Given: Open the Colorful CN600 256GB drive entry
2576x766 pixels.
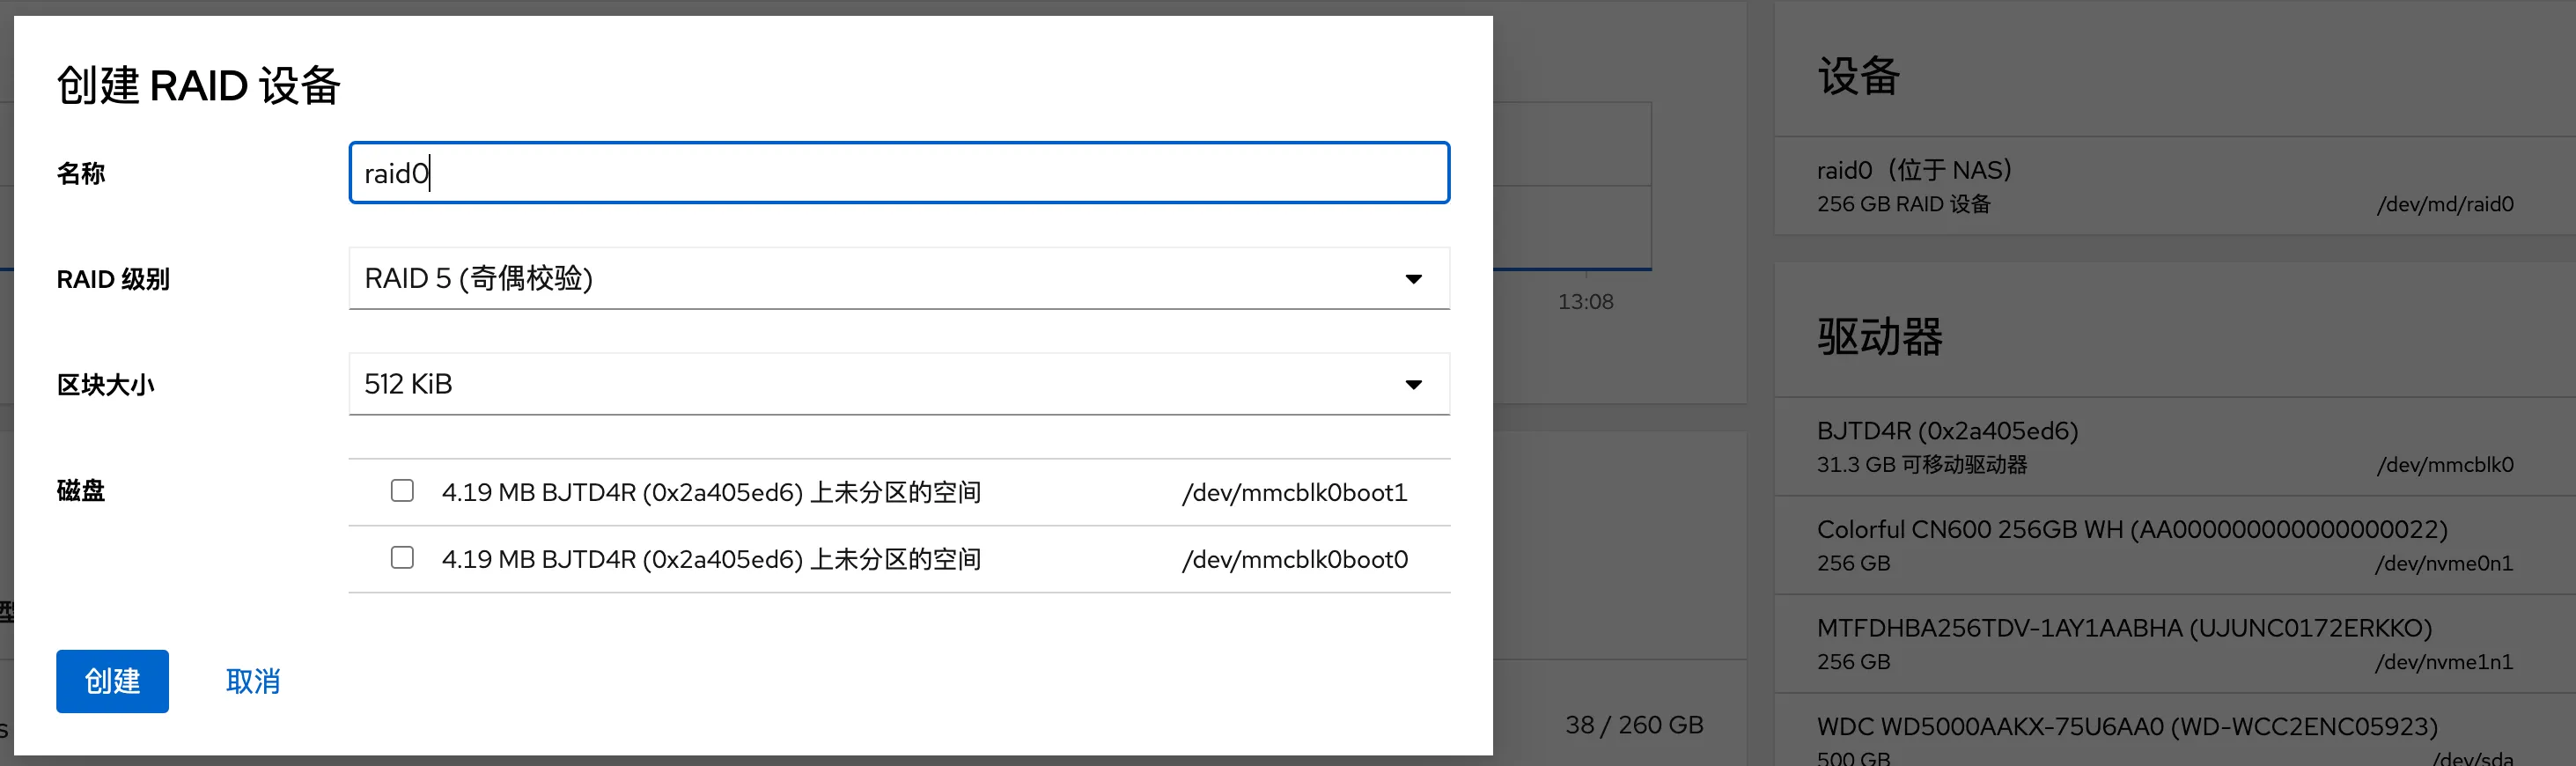Looking at the screenshot, I should coord(2164,545).
